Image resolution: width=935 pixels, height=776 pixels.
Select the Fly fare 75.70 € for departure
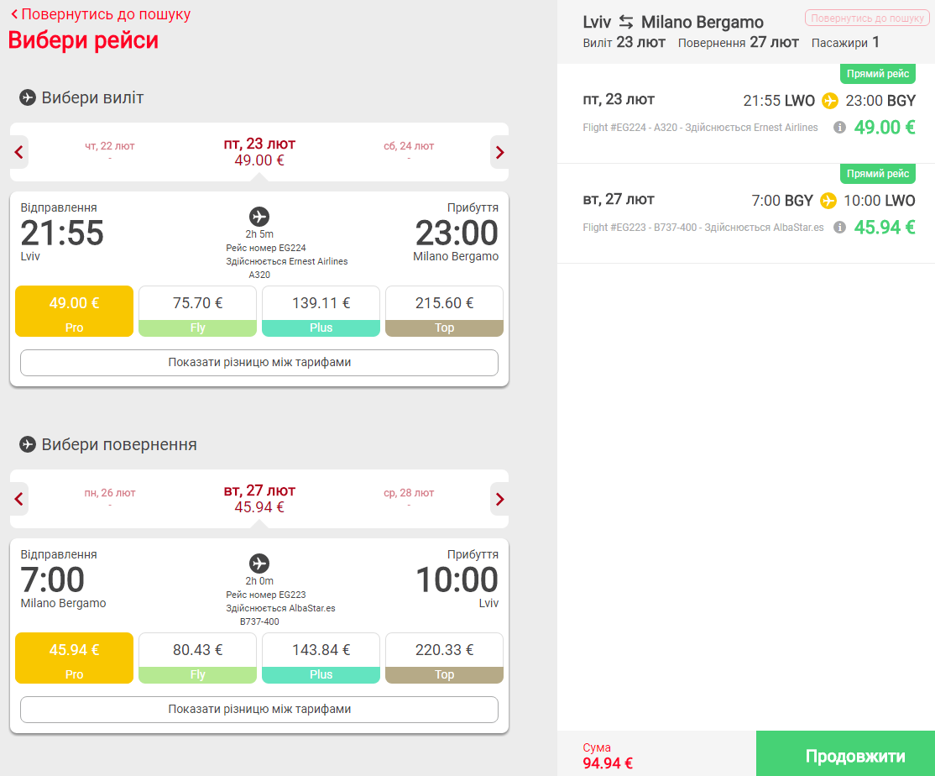click(197, 312)
